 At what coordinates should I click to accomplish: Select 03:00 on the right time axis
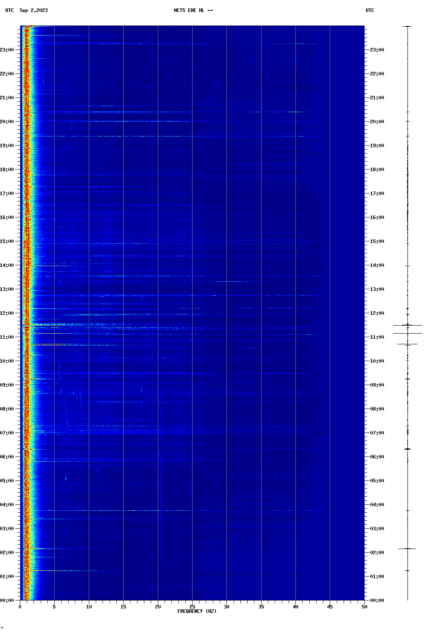point(377,529)
